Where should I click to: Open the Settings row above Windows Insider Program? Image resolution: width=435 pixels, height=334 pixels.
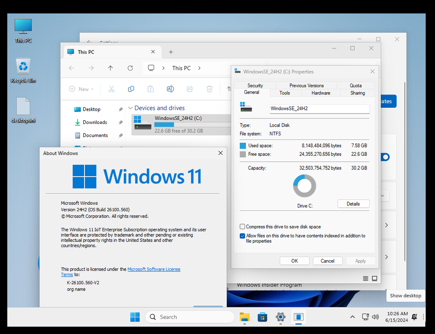[x=386, y=257]
